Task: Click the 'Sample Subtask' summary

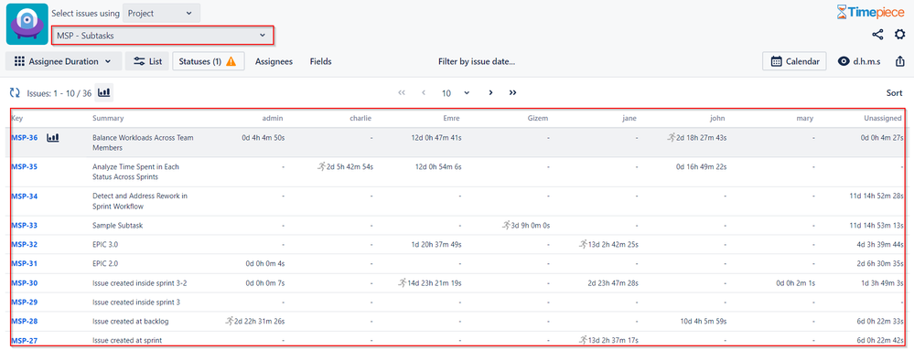Action: pyautogui.click(x=117, y=226)
